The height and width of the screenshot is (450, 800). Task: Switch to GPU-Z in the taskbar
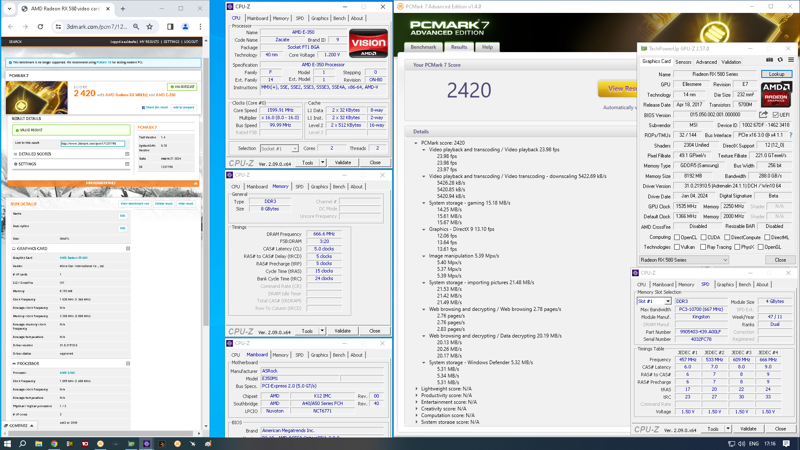pos(131,444)
